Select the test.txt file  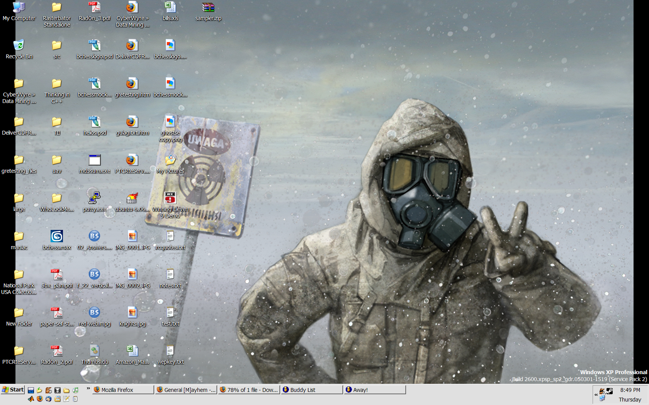coord(170,317)
